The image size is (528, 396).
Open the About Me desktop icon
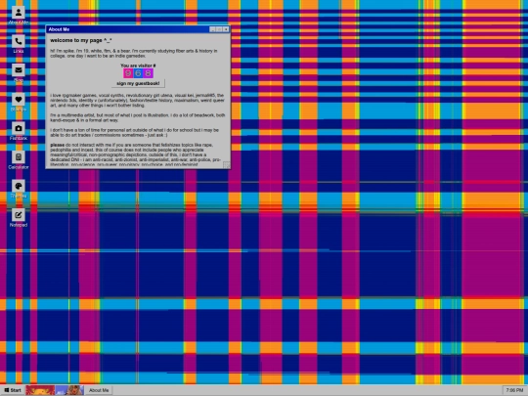(19, 15)
